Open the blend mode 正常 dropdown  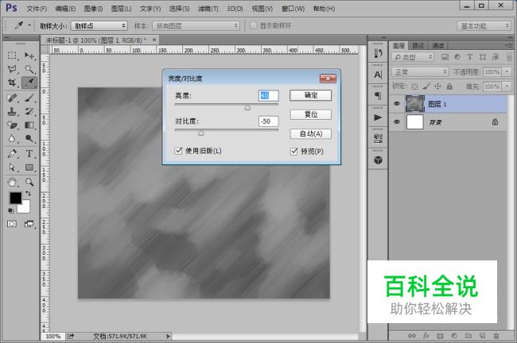tap(420, 71)
